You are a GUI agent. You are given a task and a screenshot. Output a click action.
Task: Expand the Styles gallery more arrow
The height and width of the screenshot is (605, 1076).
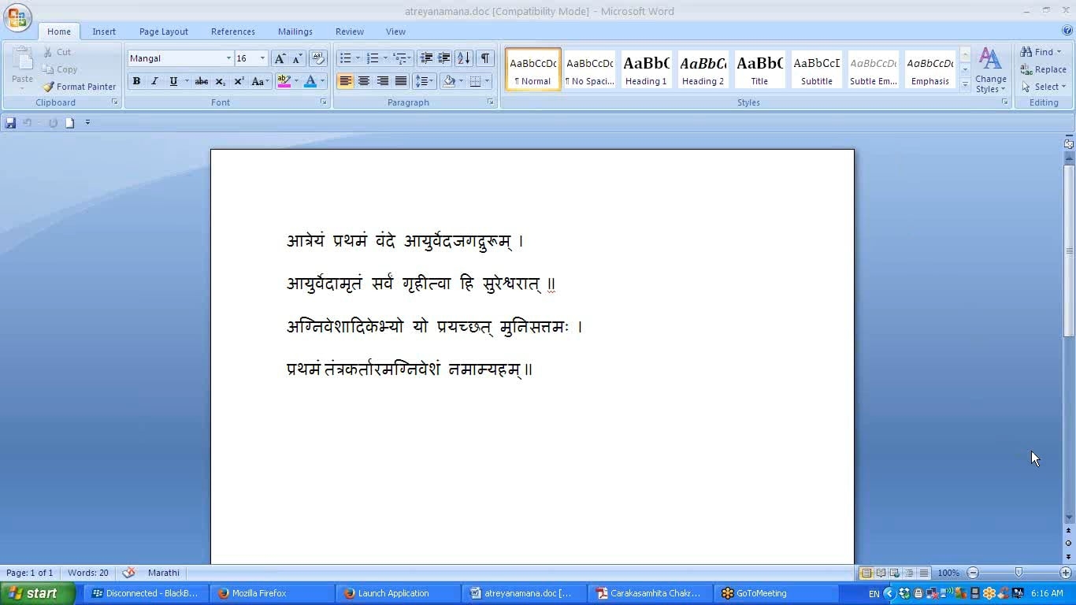coord(965,84)
